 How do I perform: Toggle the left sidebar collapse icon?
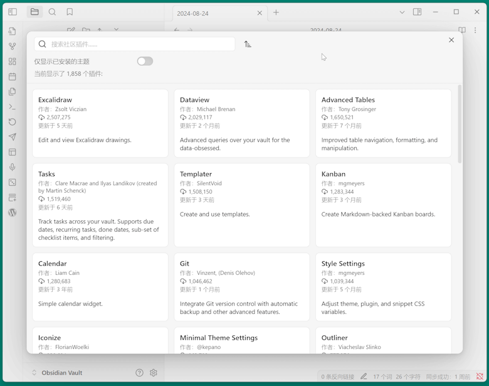[x=13, y=12]
